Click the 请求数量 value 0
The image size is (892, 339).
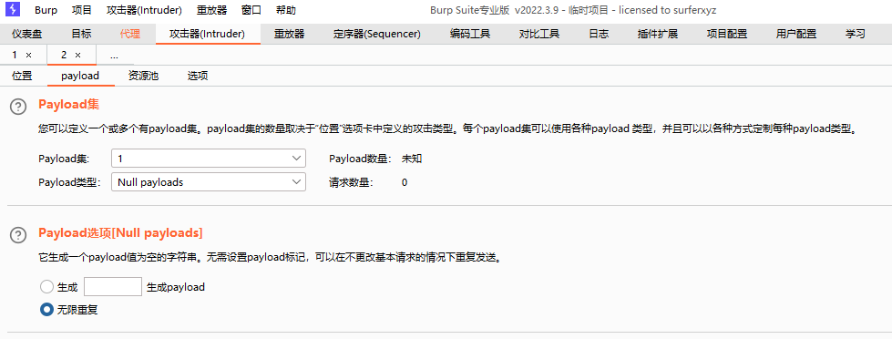point(405,182)
